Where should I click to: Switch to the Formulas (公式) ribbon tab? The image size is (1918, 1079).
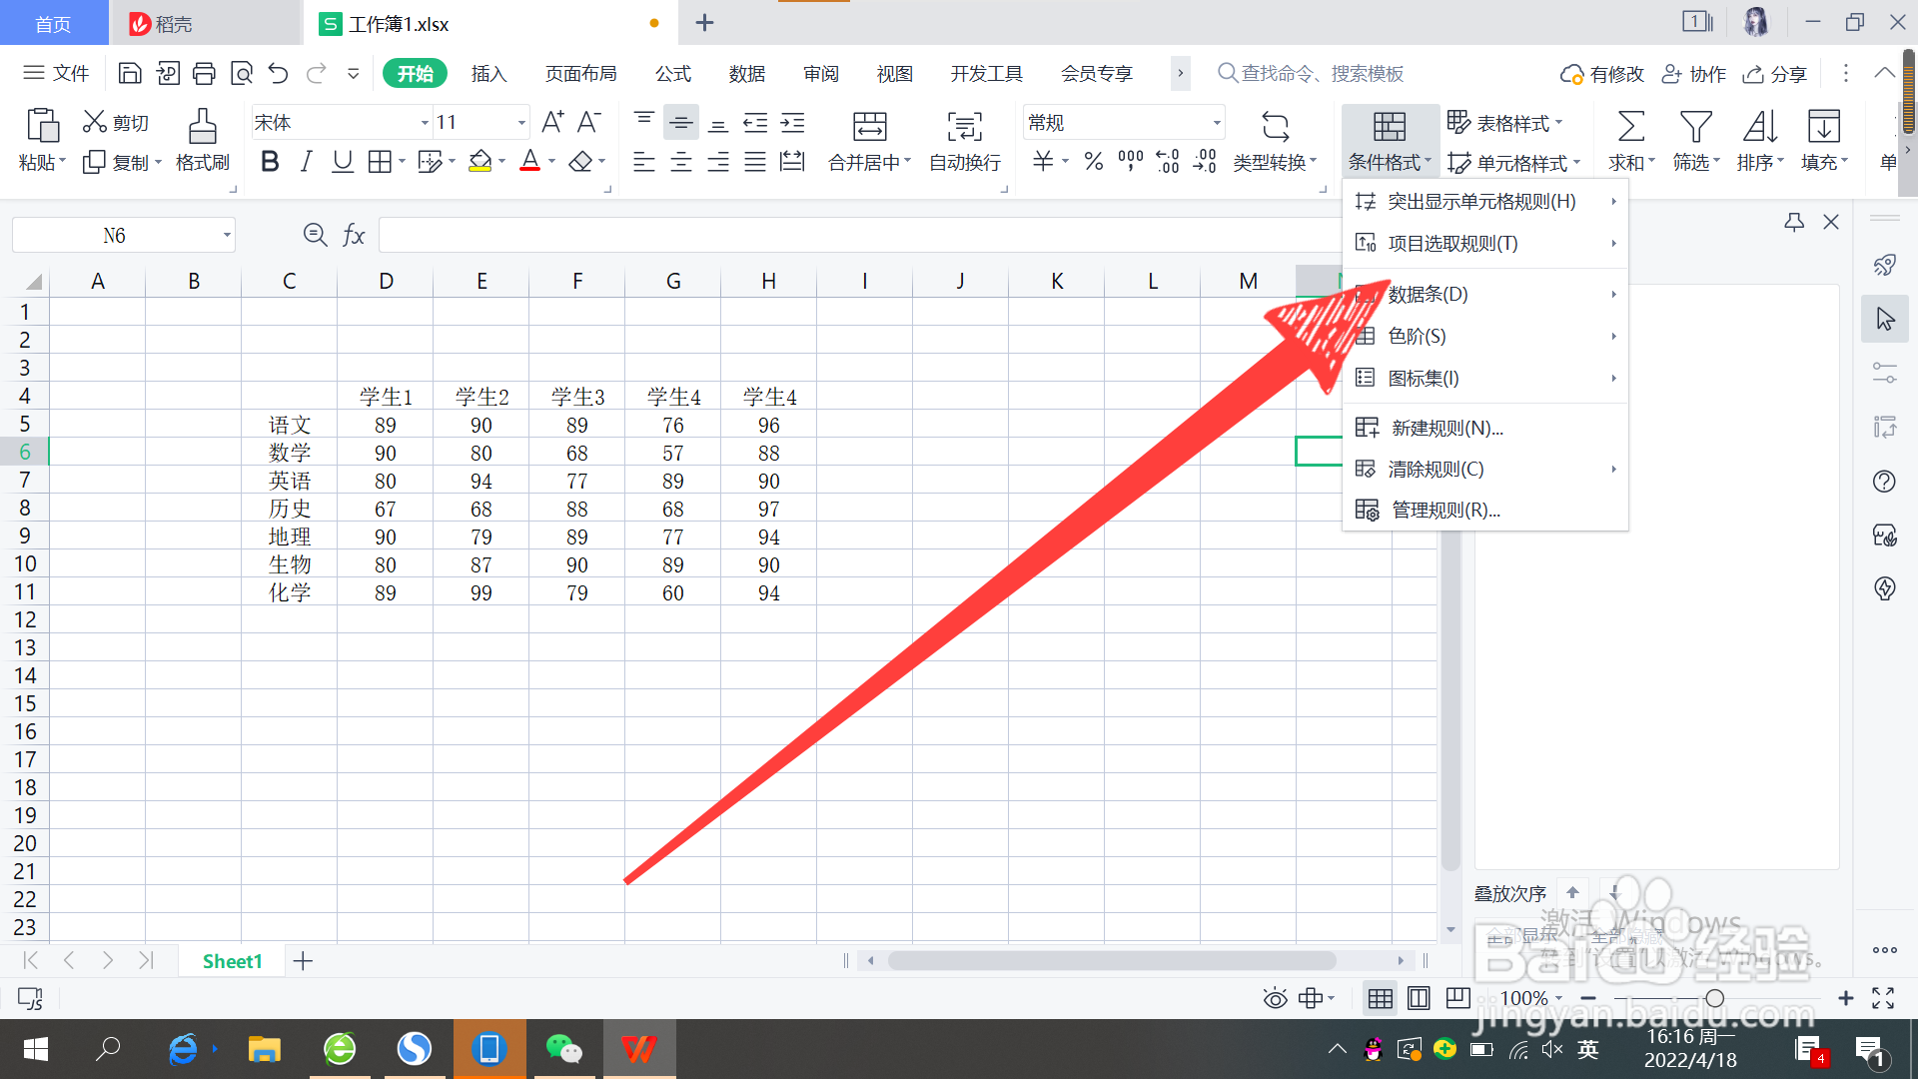coord(673,74)
